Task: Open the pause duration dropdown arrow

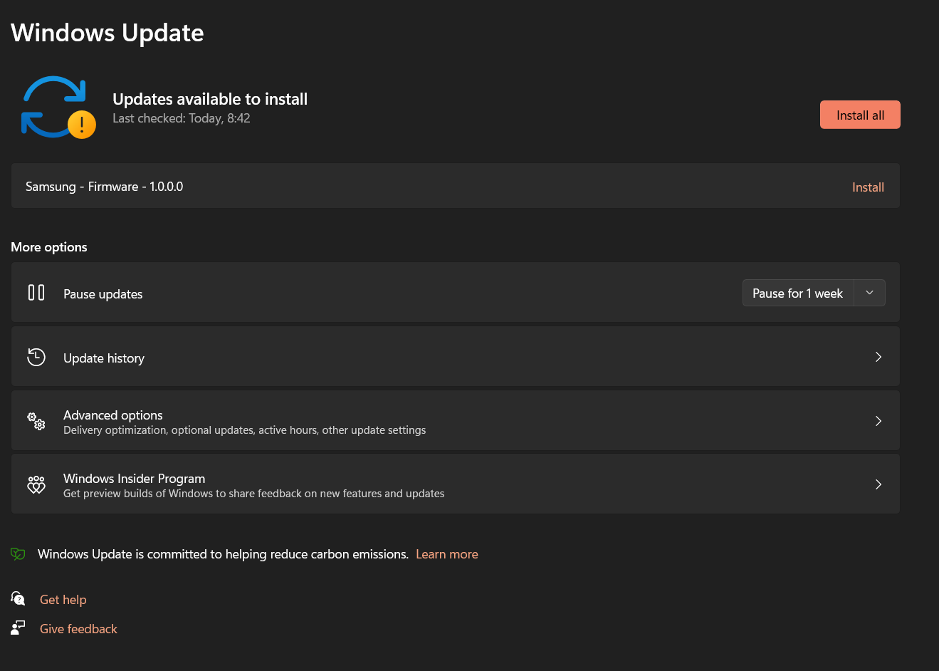Action: pos(869,293)
